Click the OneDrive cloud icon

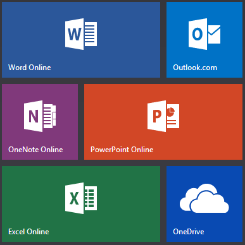click(x=204, y=198)
